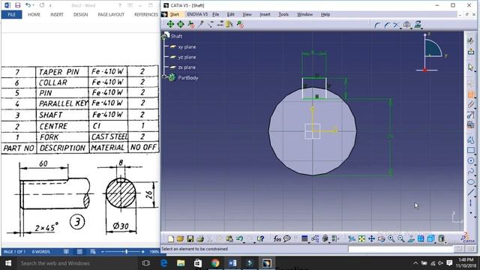Screen dimensions: 480x270
Task: Select the Rectangle profile tool
Action: pos(471,150)
